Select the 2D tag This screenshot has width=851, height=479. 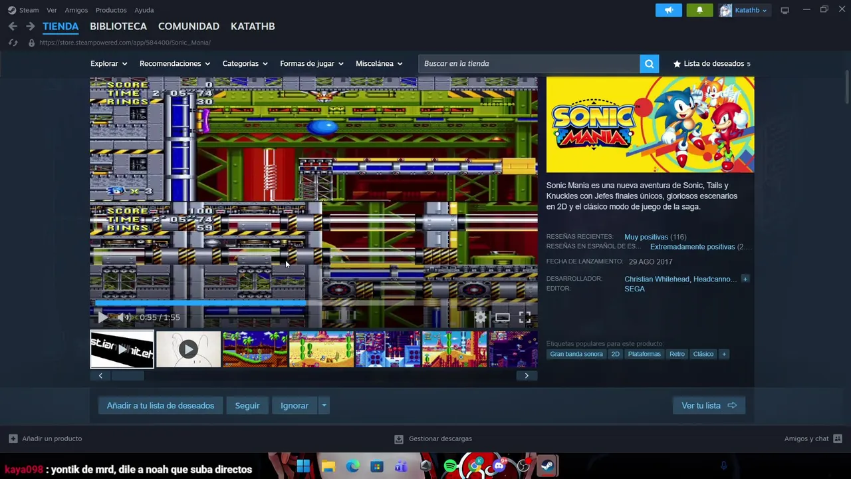click(615, 355)
